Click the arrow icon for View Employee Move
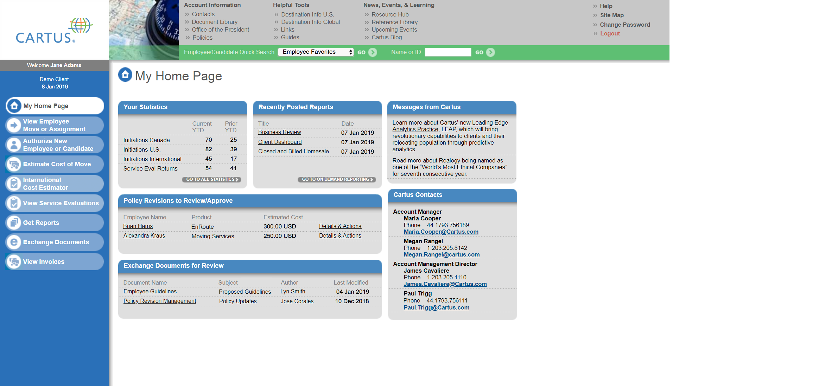 click(x=14, y=125)
